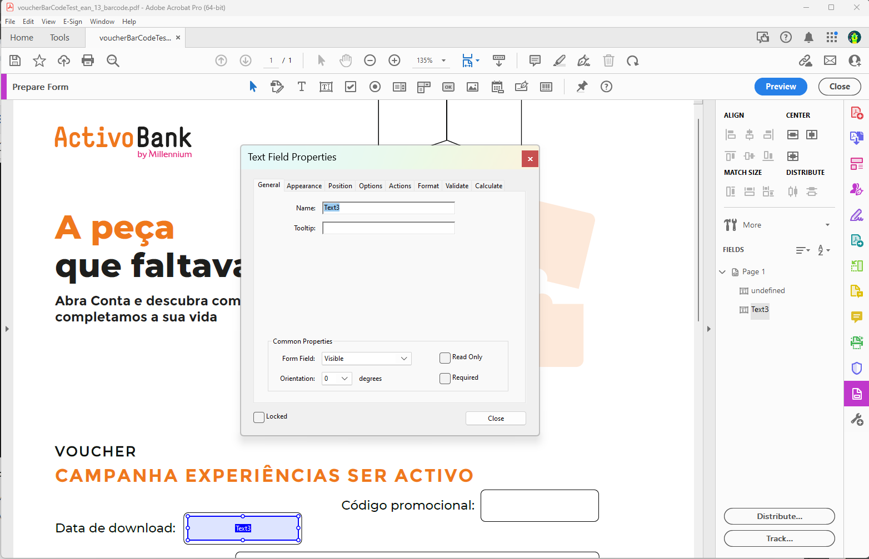The height and width of the screenshot is (559, 869).
Task: Open the Orientation degrees dropdown
Action: (x=337, y=379)
